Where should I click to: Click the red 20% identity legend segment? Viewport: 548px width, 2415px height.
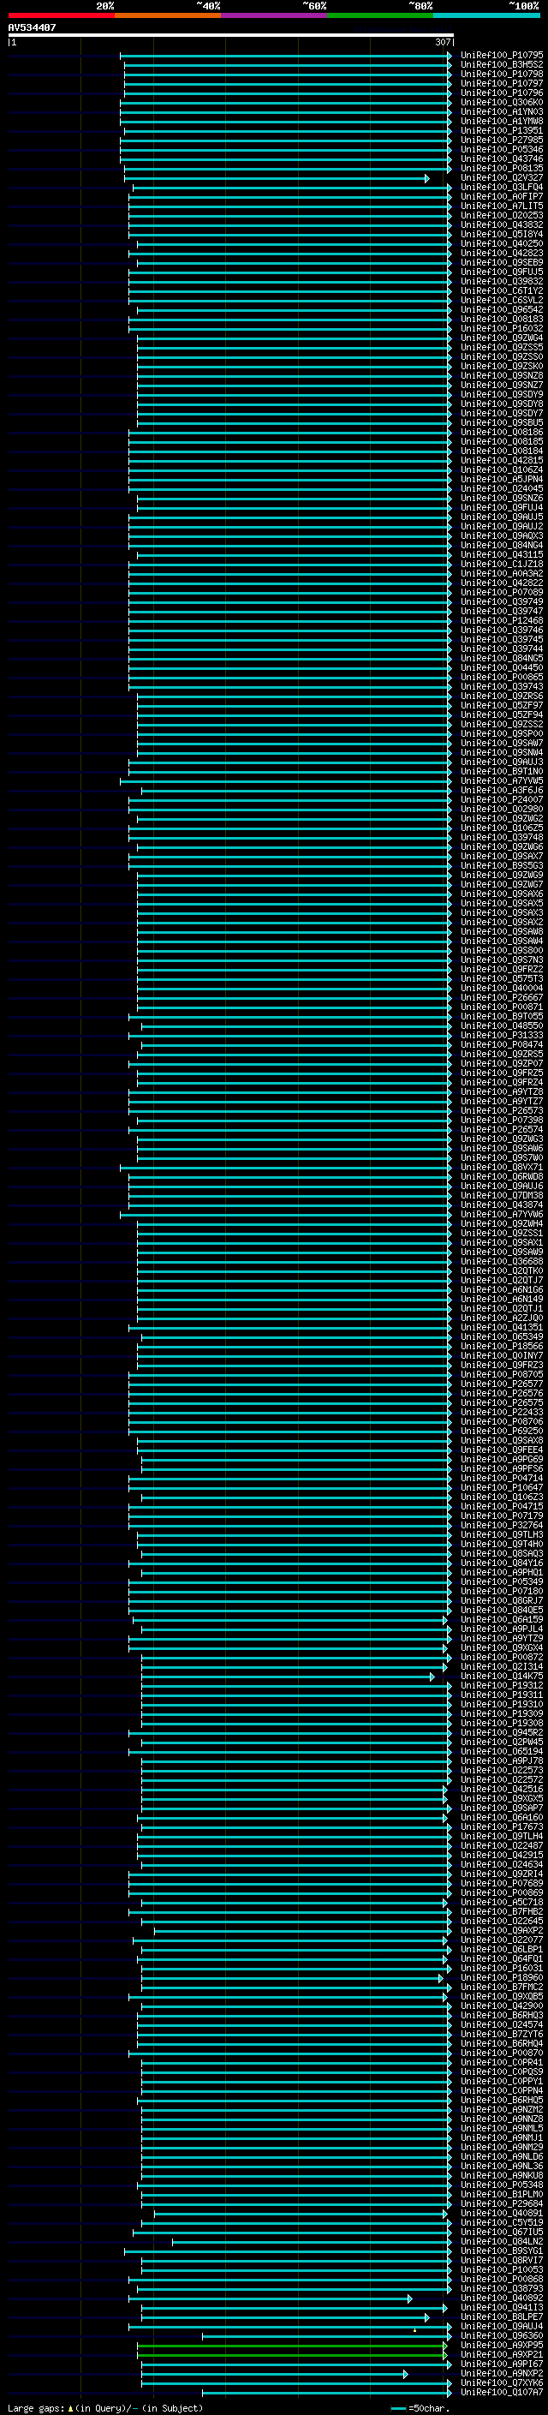tap(62, 15)
